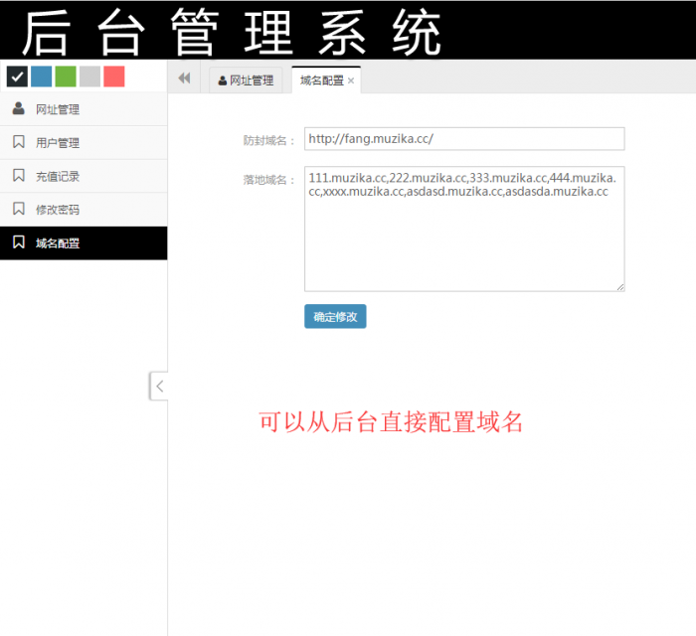This screenshot has height=636, width=696.
Task: Collapse the sidebar using the left chevron handle
Action: [159, 387]
